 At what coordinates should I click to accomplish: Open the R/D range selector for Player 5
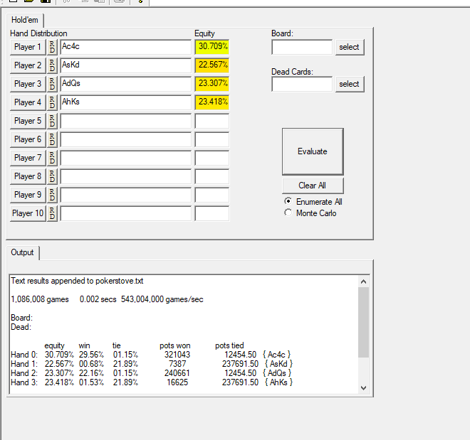click(52, 121)
